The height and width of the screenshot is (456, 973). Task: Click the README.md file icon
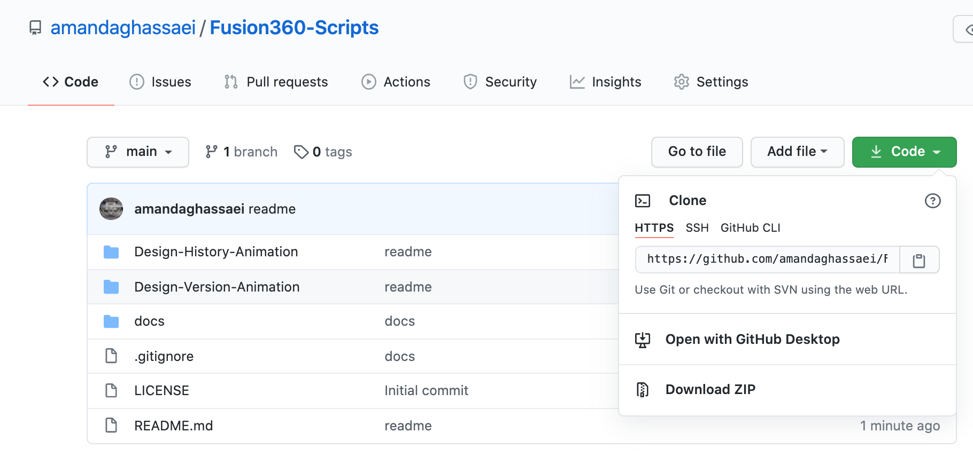111,426
